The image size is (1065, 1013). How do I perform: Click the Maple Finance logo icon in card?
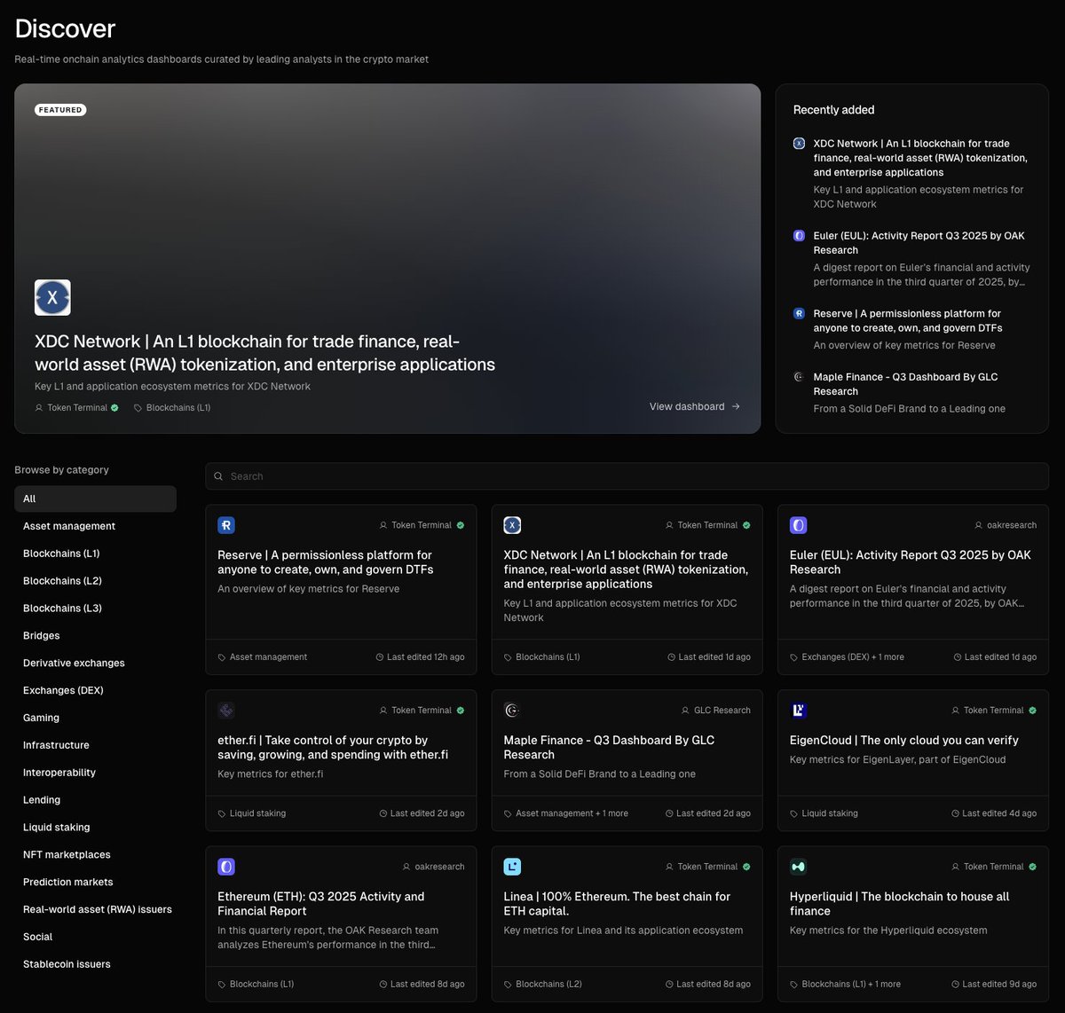[x=512, y=711]
